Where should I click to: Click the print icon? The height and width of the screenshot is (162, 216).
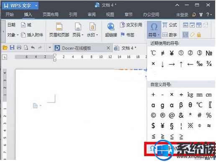(x=19, y=48)
